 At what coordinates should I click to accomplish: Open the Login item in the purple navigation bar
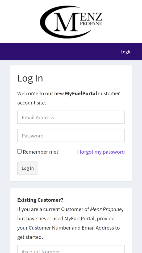click(x=126, y=52)
